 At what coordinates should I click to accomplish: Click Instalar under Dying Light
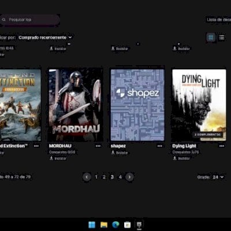point(181,158)
